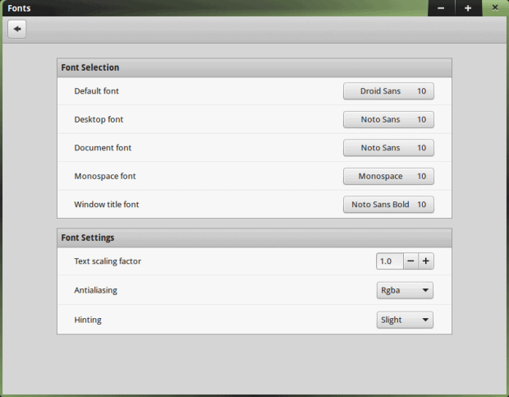Pick Window title font Noto Sans Bold

point(388,205)
